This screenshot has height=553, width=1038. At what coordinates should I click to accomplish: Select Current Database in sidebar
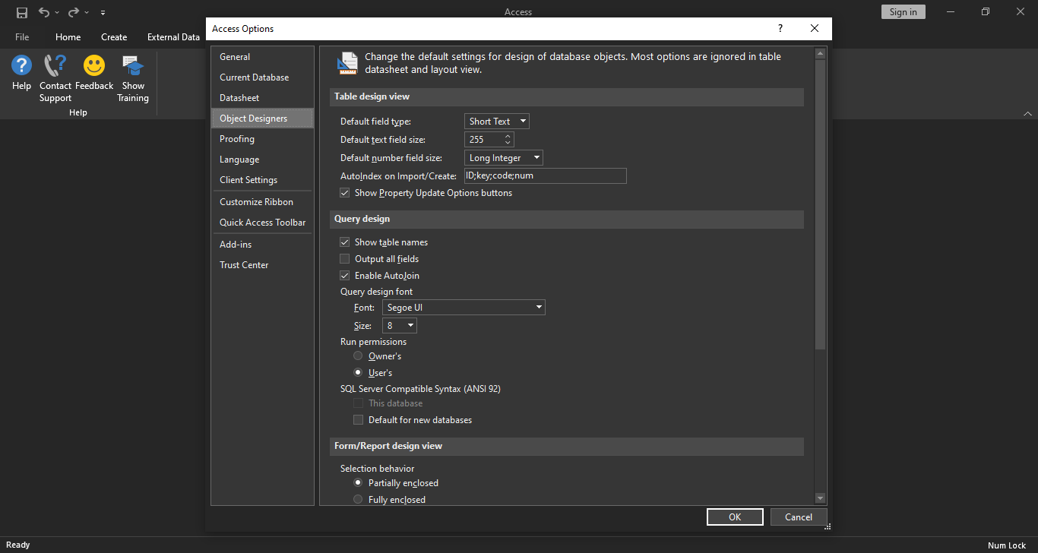[254, 77]
